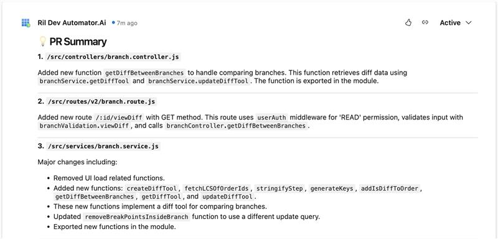The width and height of the screenshot is (498, 239).
Task: Select the /src/routes/v2/branch.route.js file path
Action: (x=101, y=102)
